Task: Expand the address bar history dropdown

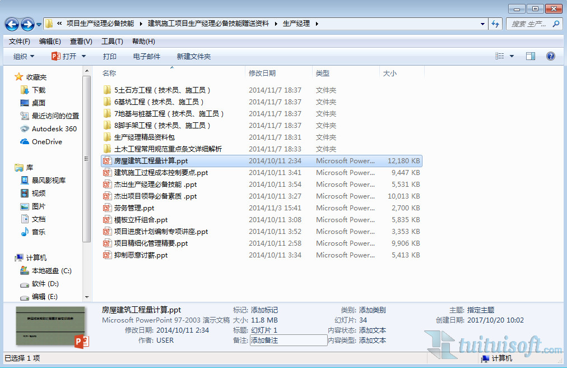Action: coord(482,24)
